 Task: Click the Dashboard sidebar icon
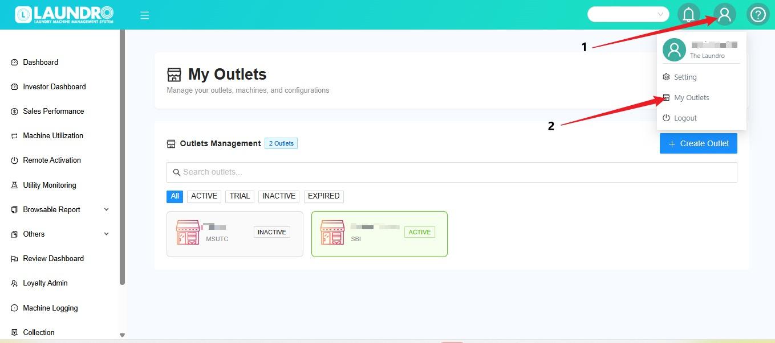pyautogui.click(x=14, y=63)
